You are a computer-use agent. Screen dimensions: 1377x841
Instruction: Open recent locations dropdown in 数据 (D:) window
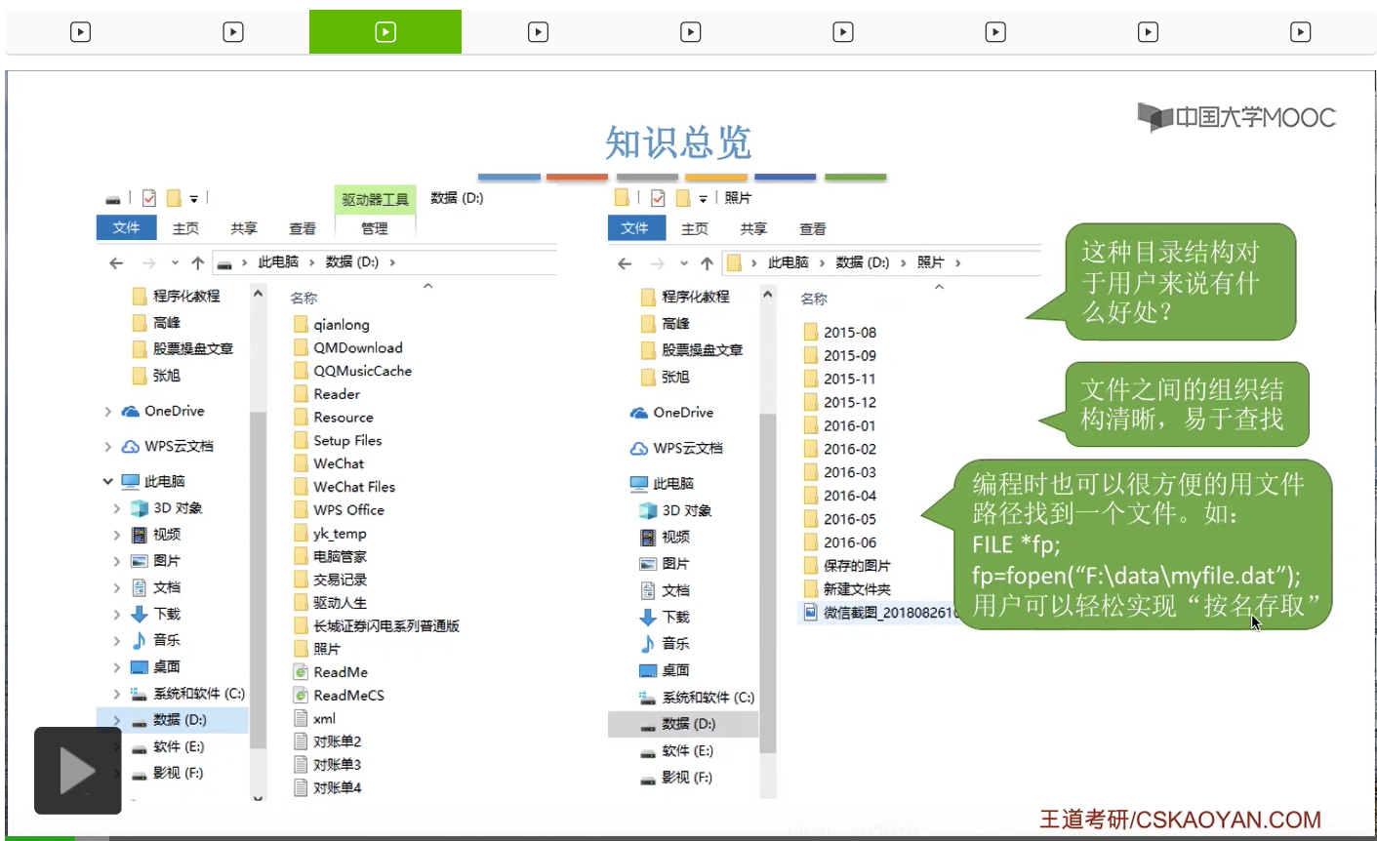(x=175, y=262)
